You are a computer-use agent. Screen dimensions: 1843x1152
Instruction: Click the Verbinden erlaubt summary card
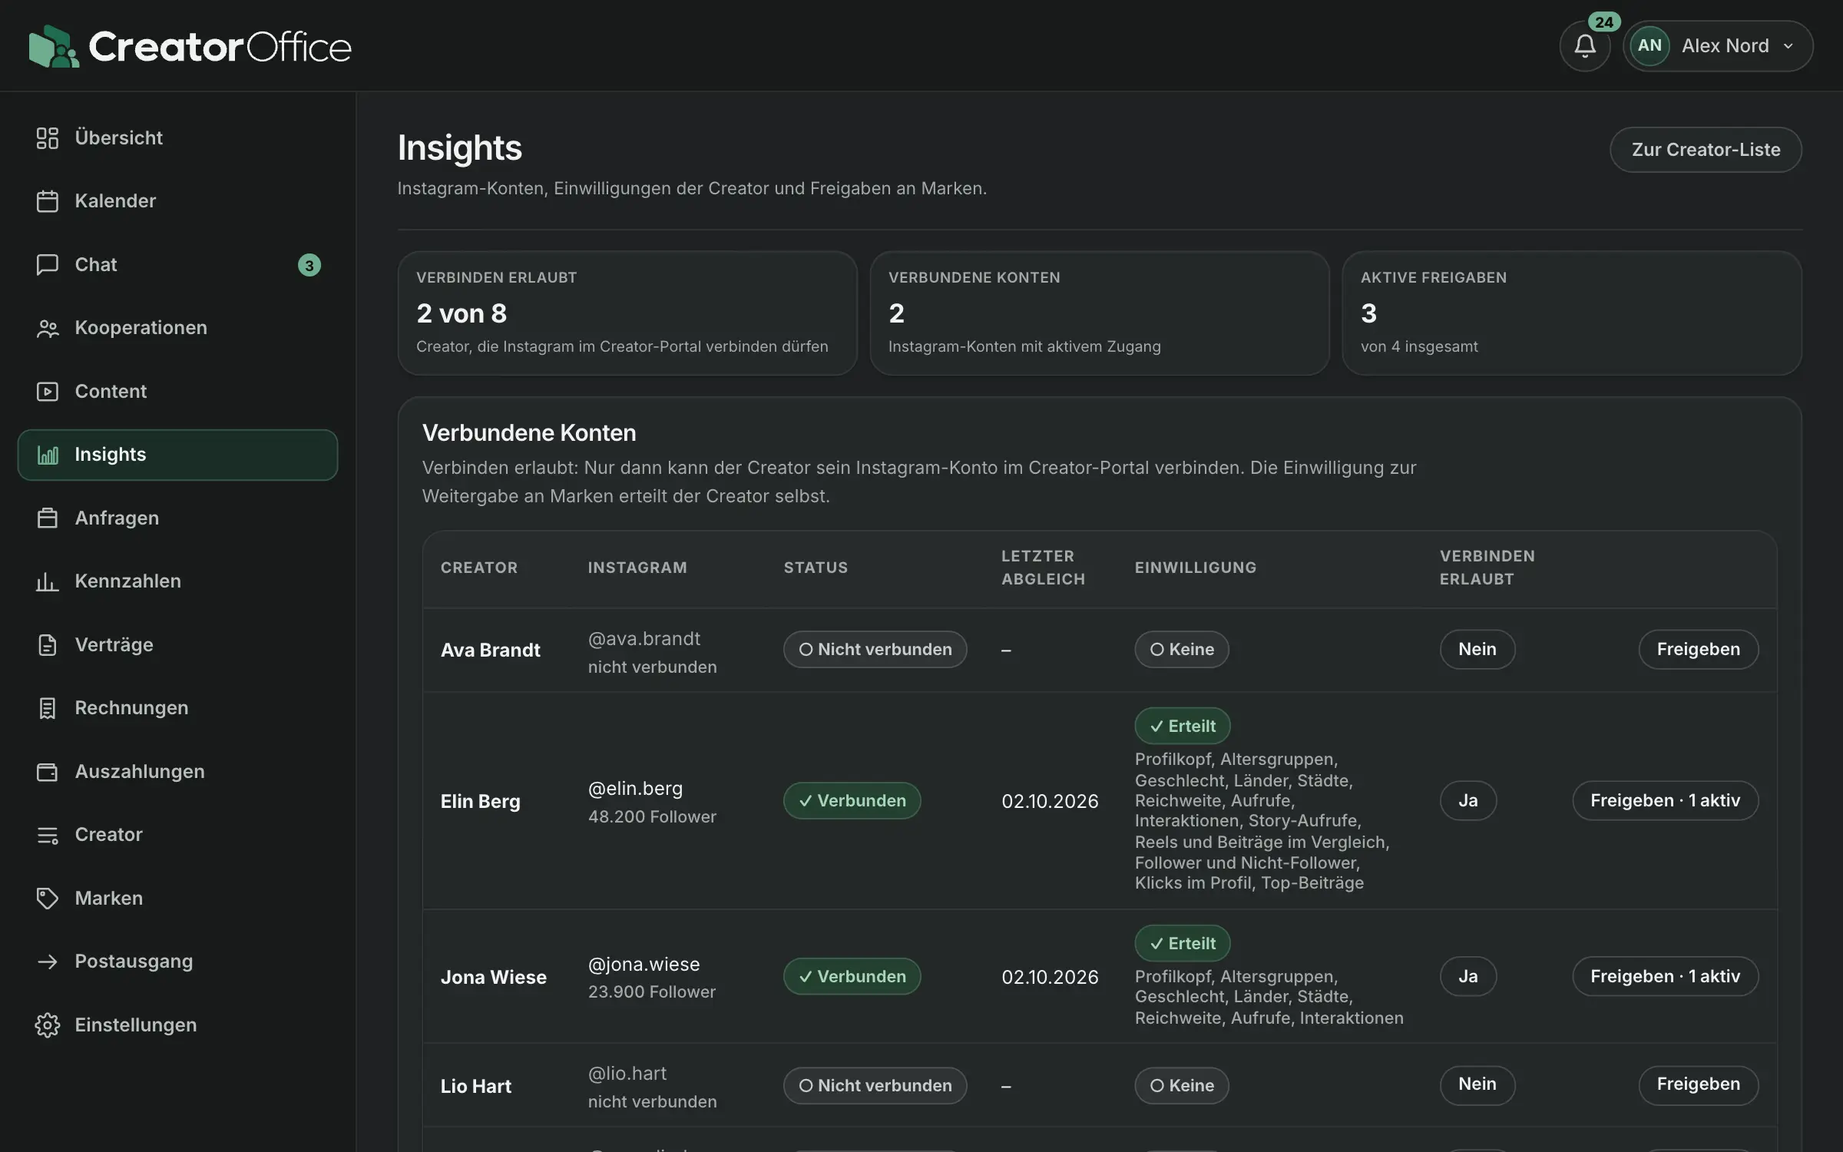(627, 313)
